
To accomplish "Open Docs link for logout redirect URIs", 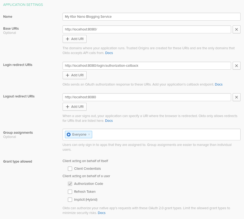I will 109,121.
